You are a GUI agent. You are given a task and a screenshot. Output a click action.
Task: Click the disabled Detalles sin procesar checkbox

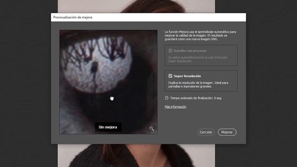tap(170, 51)
